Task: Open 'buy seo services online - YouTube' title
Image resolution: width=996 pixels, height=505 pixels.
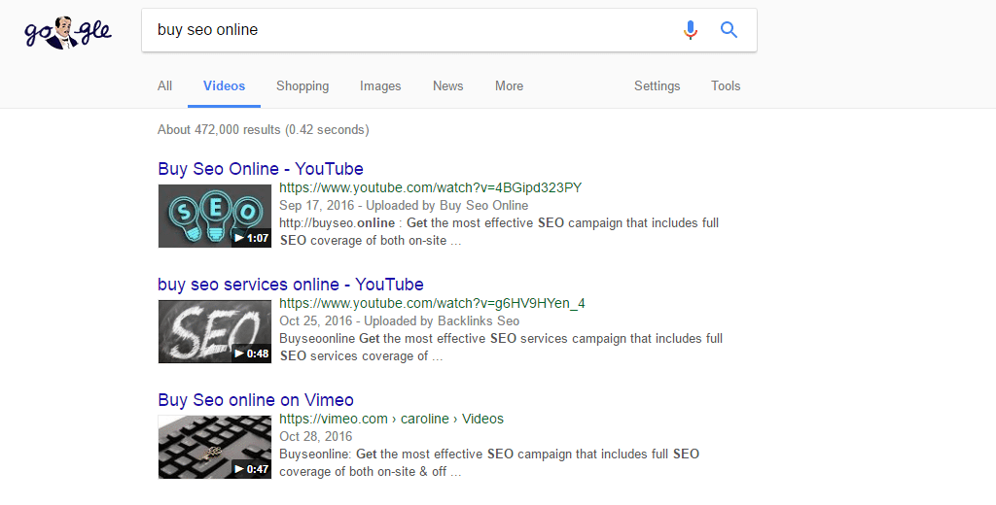Action: point(290,285)
